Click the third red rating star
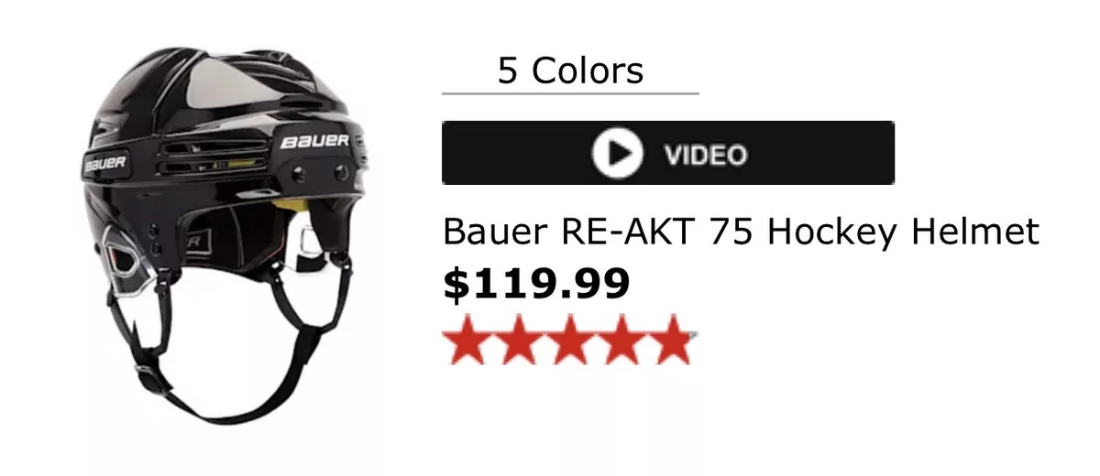 coord(567,339)
